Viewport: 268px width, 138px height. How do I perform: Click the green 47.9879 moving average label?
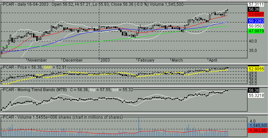point(256,31)
